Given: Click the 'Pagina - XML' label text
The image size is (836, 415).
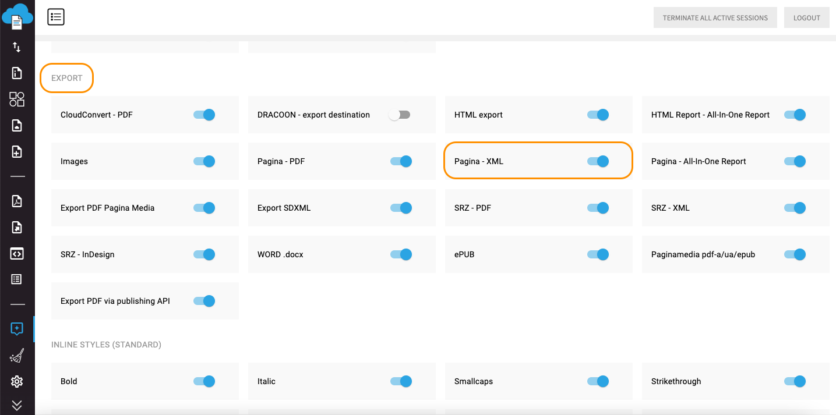Looking at the screenshot, I should click(479, 161).
